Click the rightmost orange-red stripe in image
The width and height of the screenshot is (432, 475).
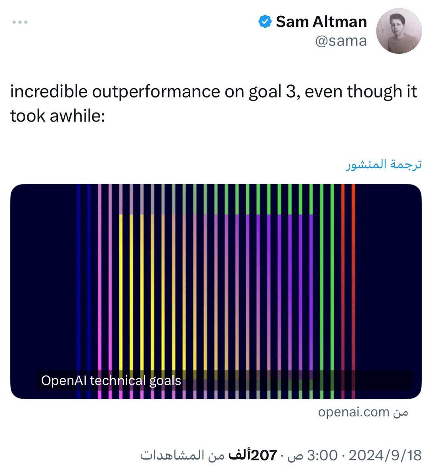tap(353, 277)
